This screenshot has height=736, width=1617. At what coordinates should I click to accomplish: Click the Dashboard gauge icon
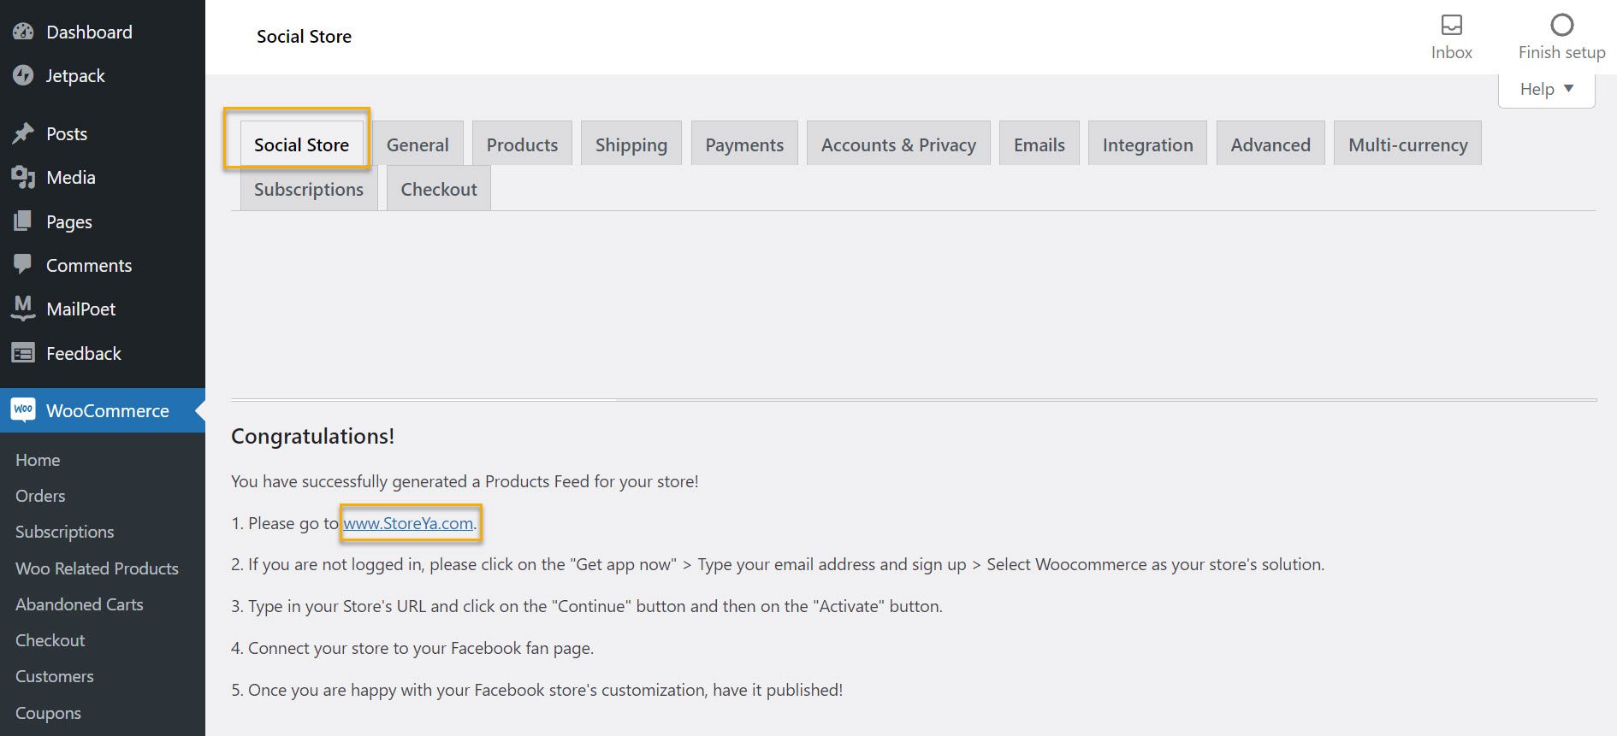(23, 32)
